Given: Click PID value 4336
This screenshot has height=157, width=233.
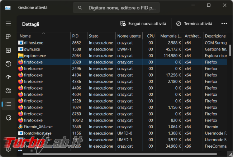Looking at the screenshot, I should (76, 81).
